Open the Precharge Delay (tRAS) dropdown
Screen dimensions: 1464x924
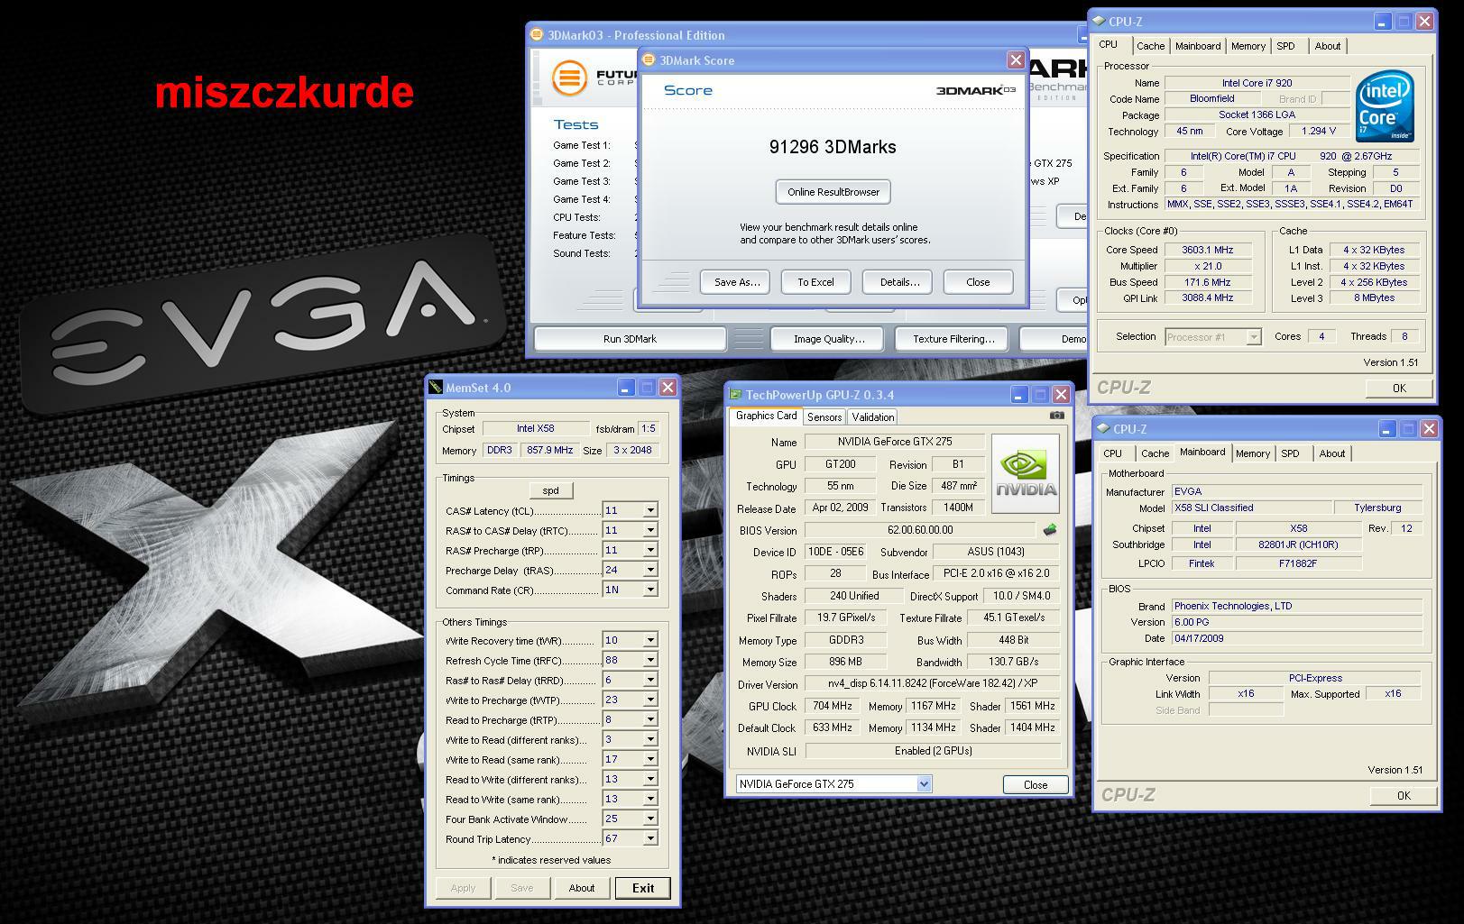click(x=649, y=570)
